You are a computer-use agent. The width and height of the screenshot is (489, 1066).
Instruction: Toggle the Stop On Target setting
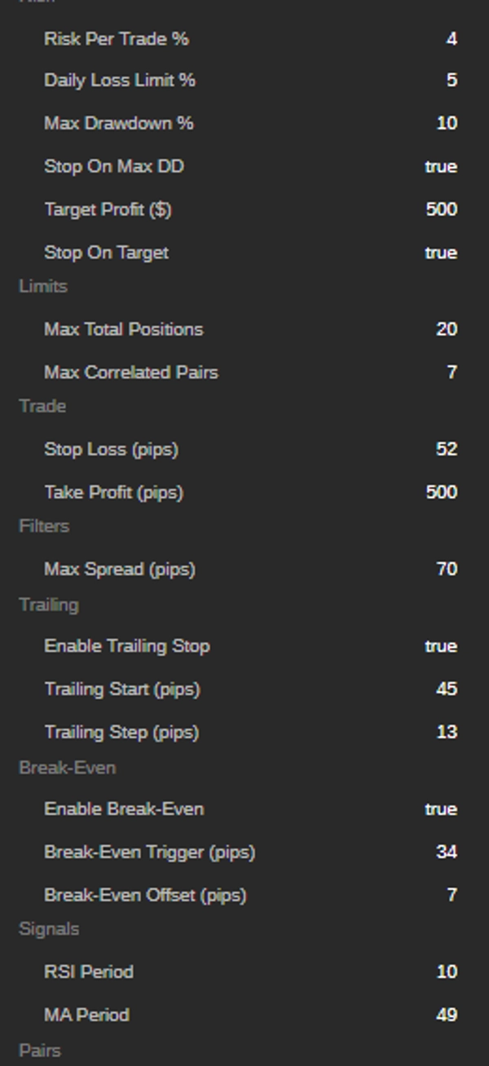(440, 253)
